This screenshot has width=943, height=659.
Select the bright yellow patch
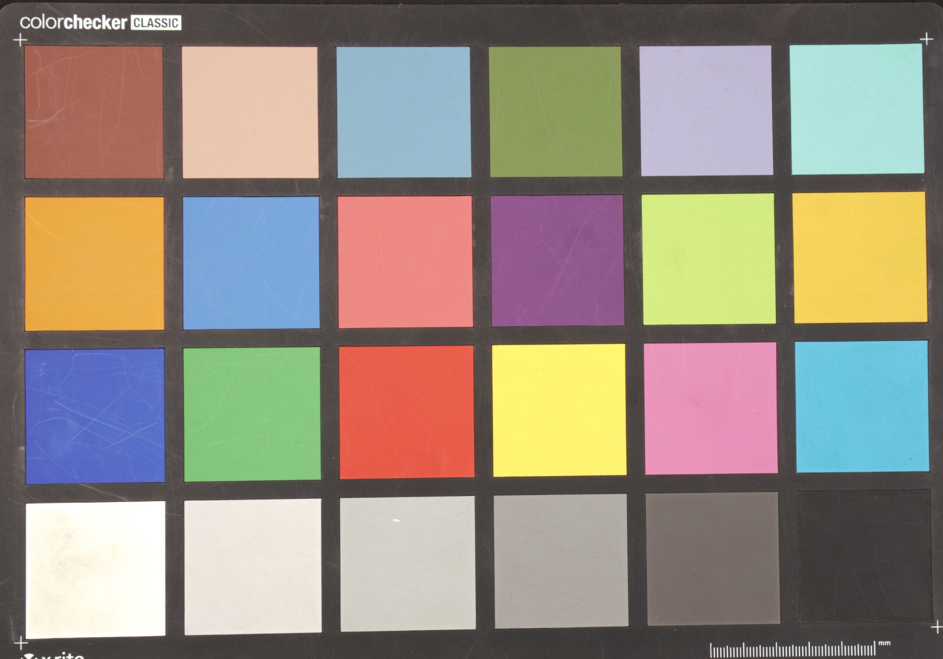click(x=559, y=410)
